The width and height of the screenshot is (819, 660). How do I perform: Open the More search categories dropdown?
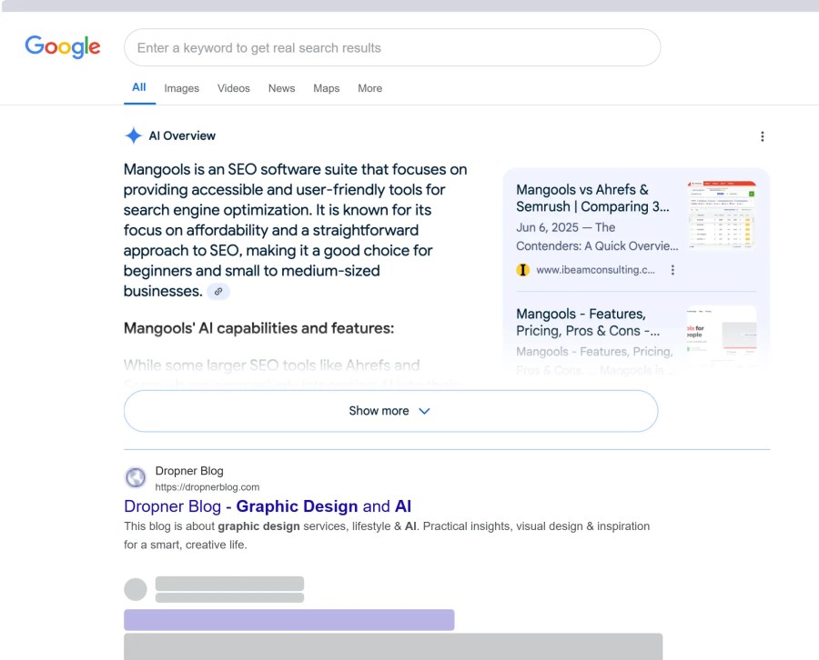tap(369, 88)
